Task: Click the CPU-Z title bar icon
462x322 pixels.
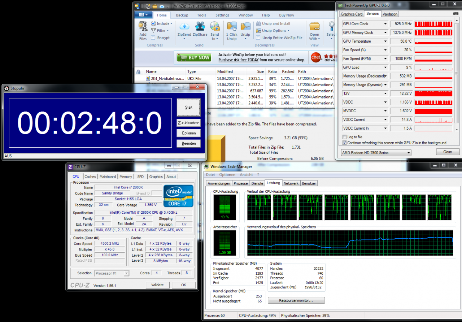Action: coord(70,167)
